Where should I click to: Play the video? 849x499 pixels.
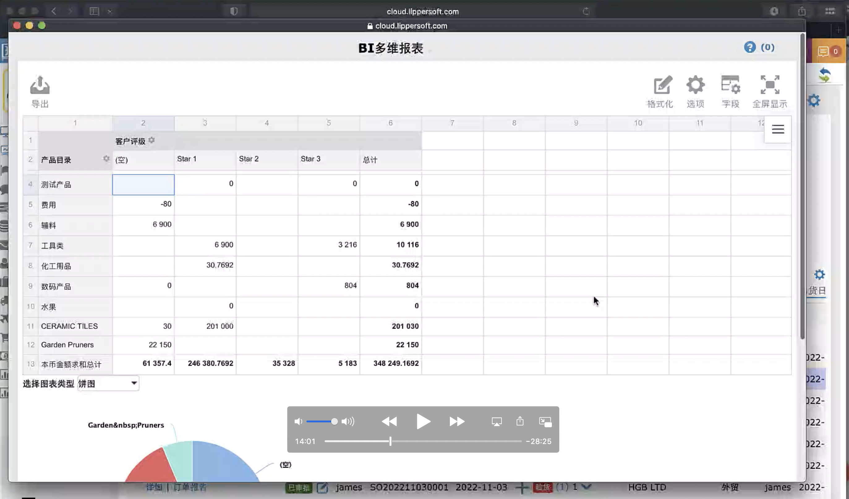pos(423,421)
